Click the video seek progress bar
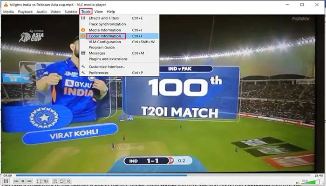The width and height of the screenshot is (326, 186). [163, 175]
